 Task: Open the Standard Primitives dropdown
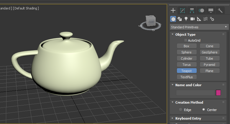tap(199, 27)
